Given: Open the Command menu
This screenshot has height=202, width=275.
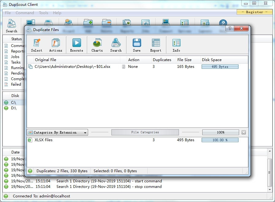Looking at the screenshot, I should click(x=25, y=13).
